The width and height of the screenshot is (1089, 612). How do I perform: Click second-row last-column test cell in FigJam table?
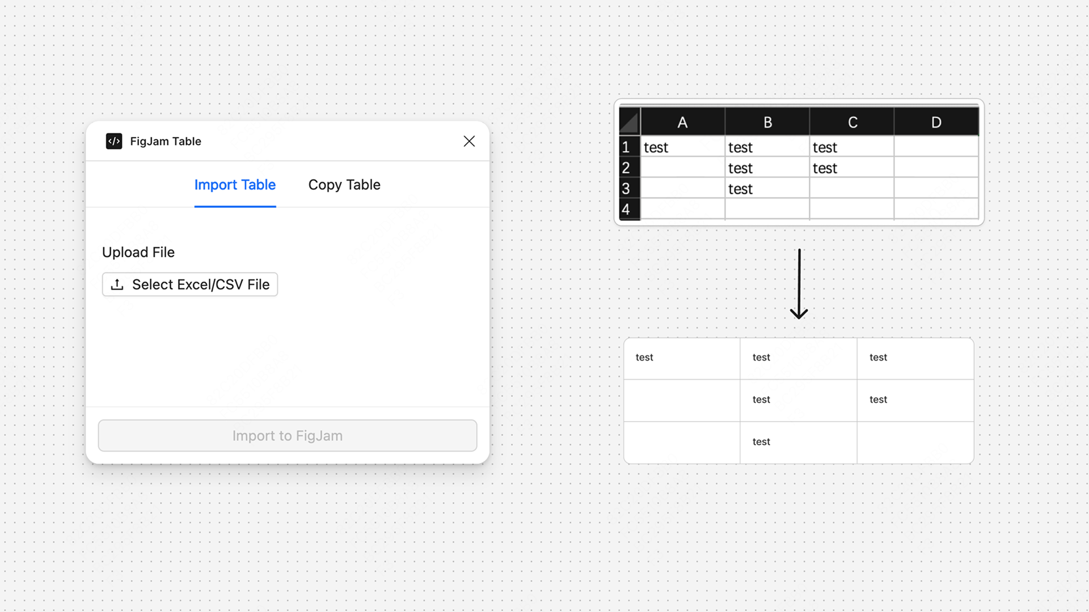tap(915, 401)
